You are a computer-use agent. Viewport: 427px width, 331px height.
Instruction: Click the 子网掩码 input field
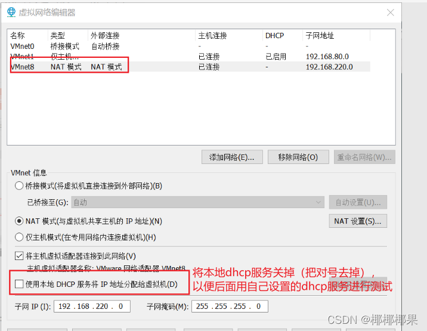coord(230,306)
